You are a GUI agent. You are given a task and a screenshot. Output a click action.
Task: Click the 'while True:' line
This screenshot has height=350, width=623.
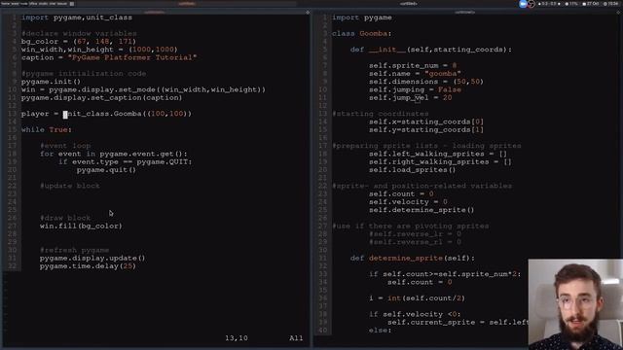click(47, 129)
